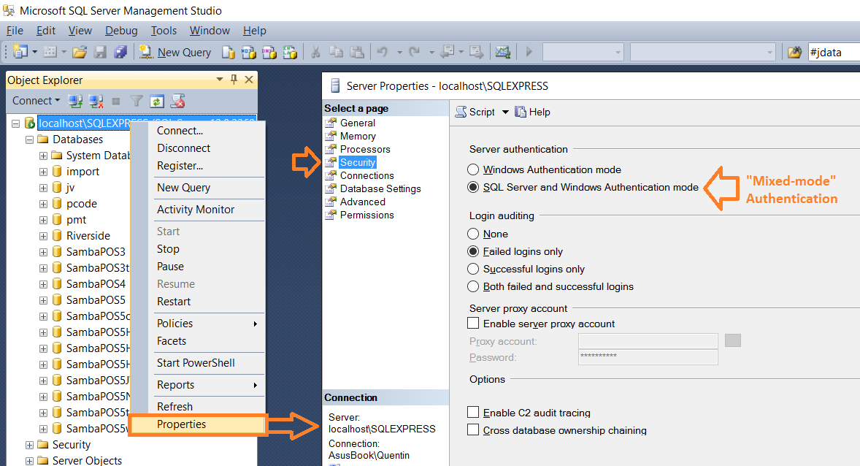Enable C2 audit tracing
This screenshot has height=466, width=860.
click(472, 411)
